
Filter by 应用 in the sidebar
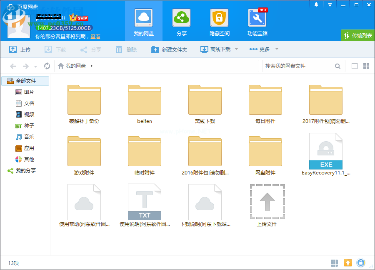tap(25, 148)
